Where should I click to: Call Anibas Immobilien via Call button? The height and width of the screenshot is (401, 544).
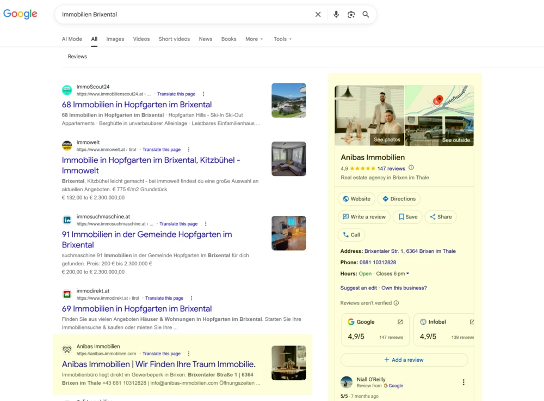click(x=351, y=235)
